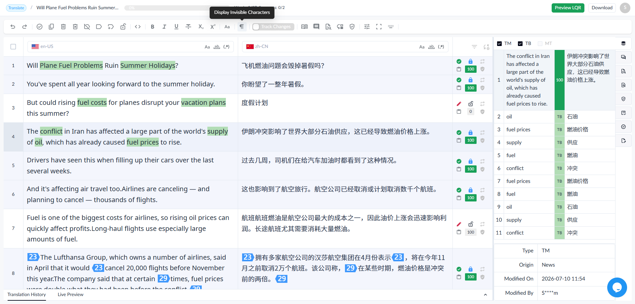The width and height of the screenshot is (635, 304).
Task: Select TB result row 'fuel prices' number 3
Action: click(x=554, y=130)
